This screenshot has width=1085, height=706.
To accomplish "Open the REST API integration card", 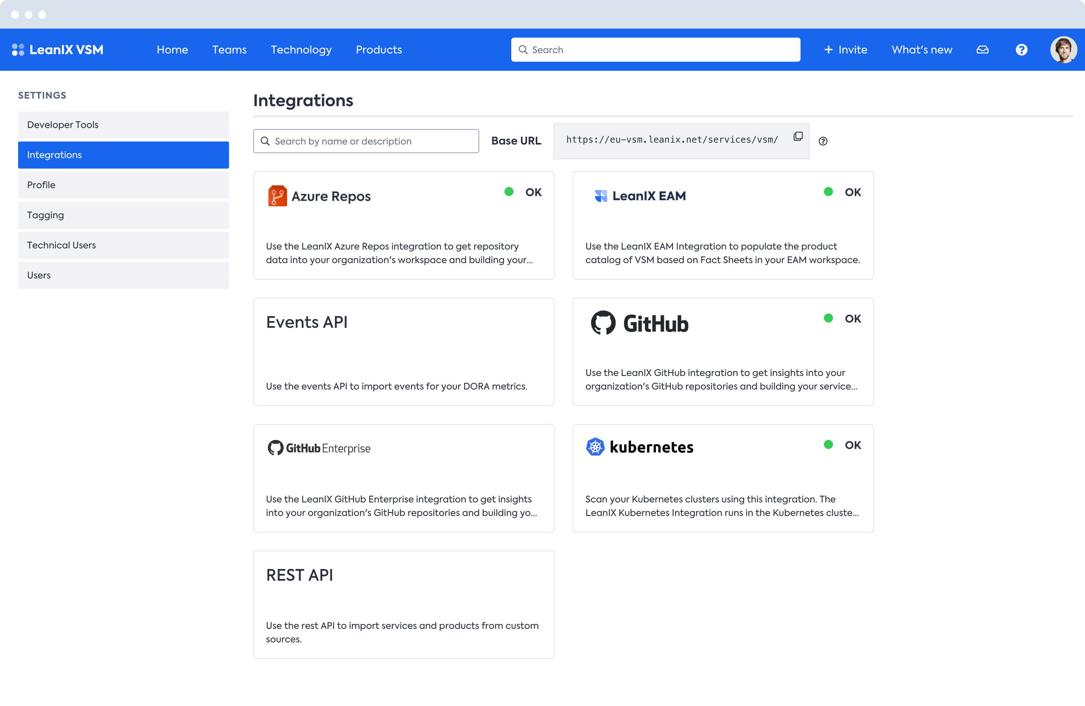I will (x=403, y=604).
